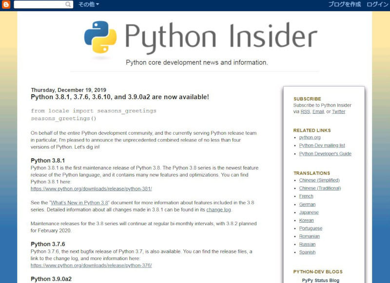The height and width of the screenshot is (283, 390).
Task: Select German translation
Action: coord(307,204)
